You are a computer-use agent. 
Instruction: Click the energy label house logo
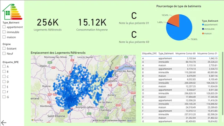pos(12,12)
